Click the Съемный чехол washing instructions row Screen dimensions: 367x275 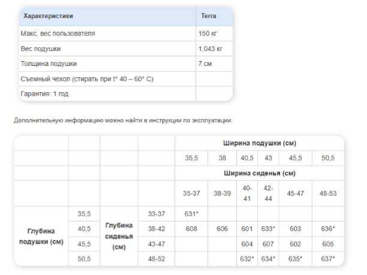[87, 78]
